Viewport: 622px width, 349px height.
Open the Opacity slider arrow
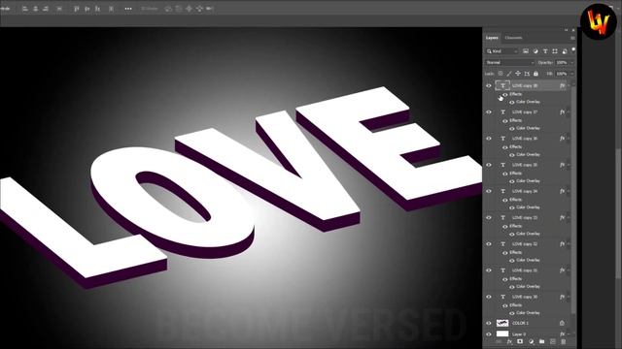click(x=572, y=62)
